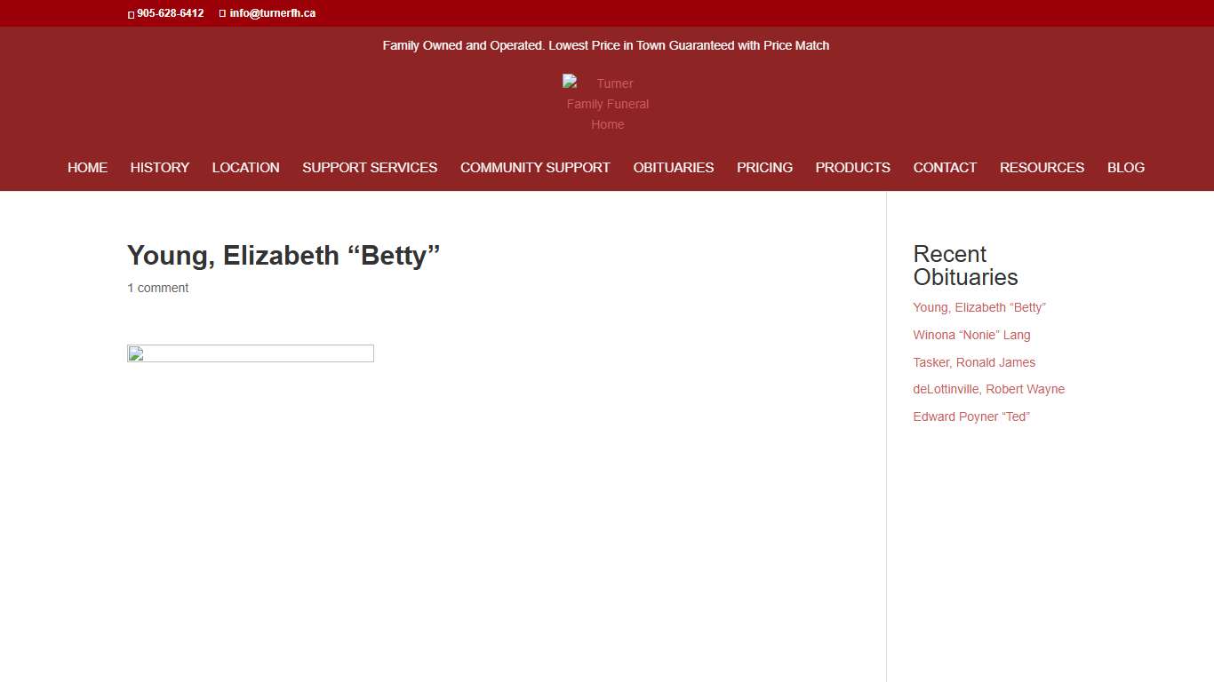Navigate to the HOME menu item
The width and height of the screenshot is (1214, 682).
click(x=87, y=167)
